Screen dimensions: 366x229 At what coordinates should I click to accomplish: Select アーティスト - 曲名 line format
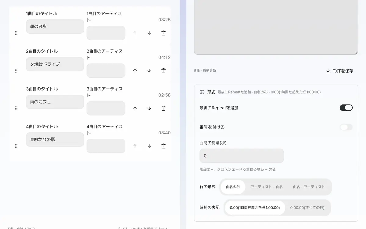pos(267,187)
